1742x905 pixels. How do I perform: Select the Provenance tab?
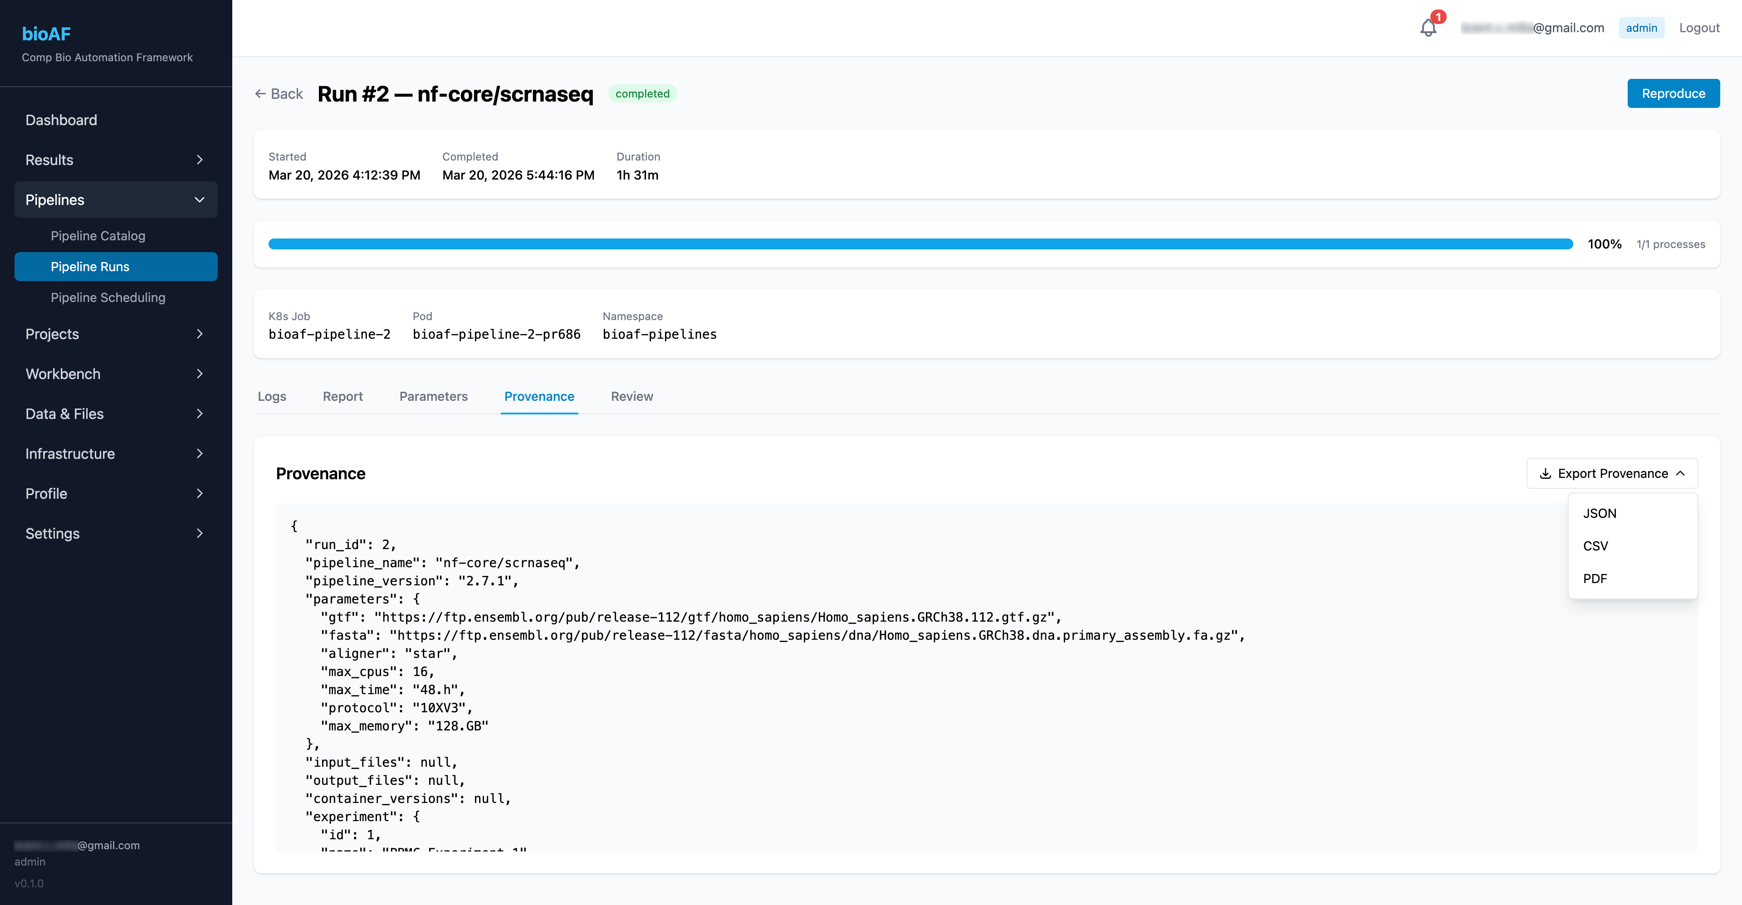coord(539,397)
